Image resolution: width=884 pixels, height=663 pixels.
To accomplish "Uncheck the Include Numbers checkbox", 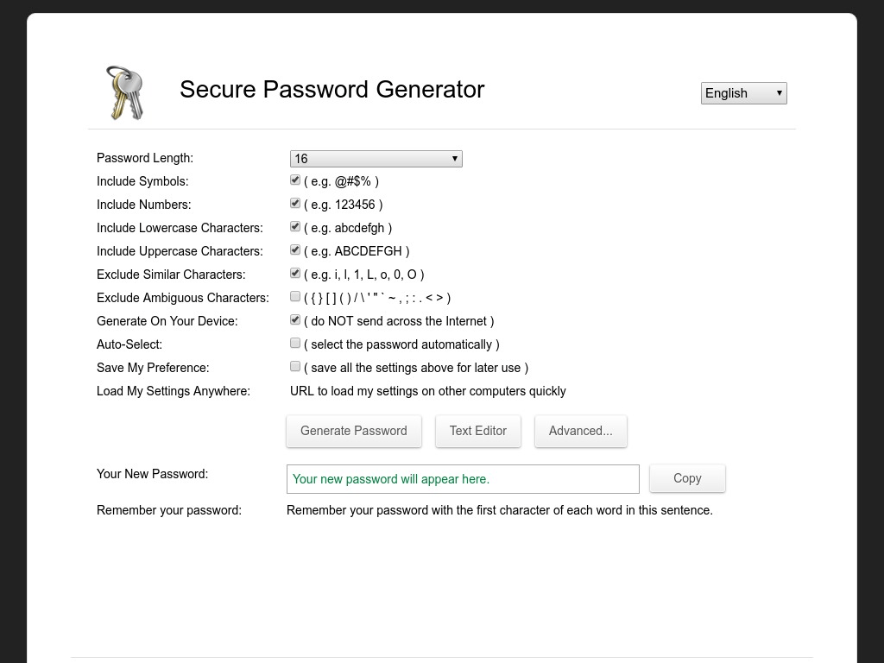I will click(x=295, y=204).
